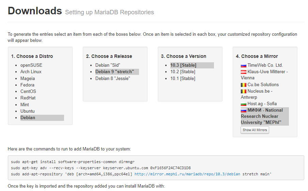Click the Austrian flag next to Klaus-Uwe Mitterer
The width and height of the screenshot is (308, 191).
[x=244, y=72]
